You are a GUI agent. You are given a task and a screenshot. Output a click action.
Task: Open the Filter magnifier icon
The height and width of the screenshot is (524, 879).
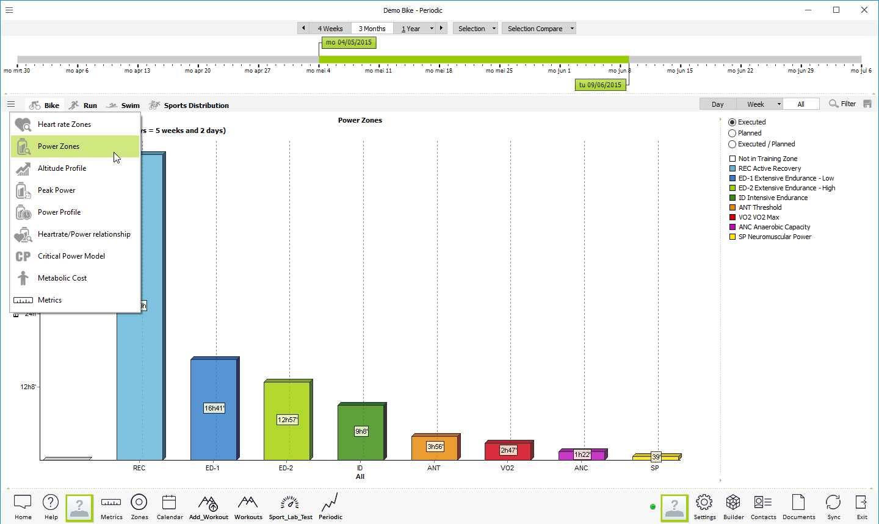834,104
